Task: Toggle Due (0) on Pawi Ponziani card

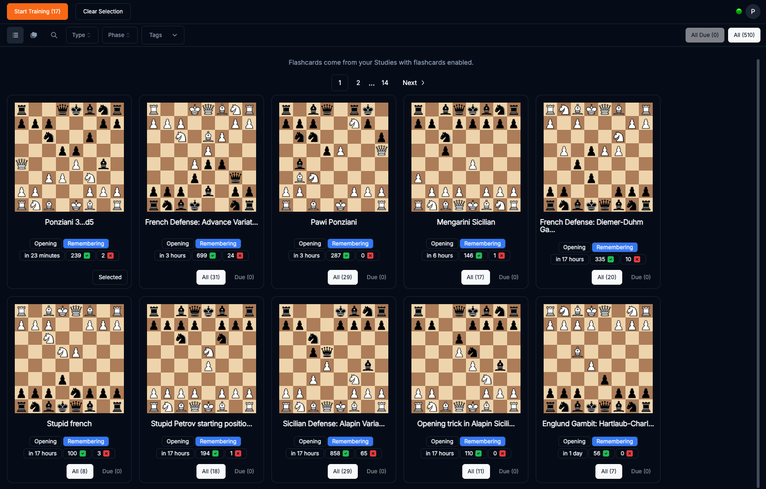Action: [376, 277]
